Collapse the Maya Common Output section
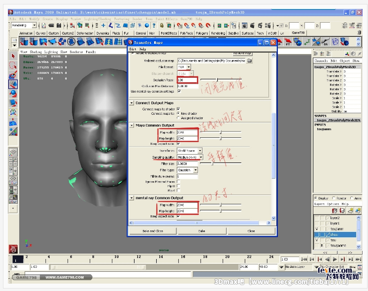This screenshot has height=291, width=368. [132, 126]
